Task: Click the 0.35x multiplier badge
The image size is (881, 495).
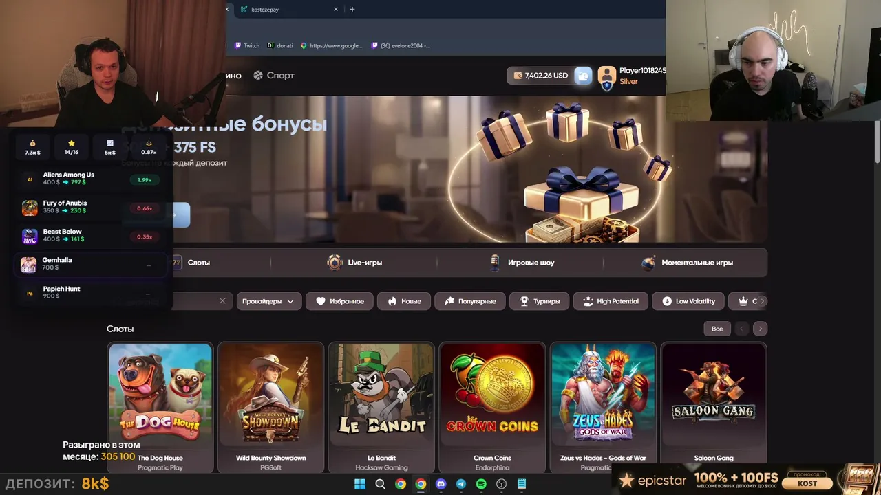Action: [x=145, y=237]
